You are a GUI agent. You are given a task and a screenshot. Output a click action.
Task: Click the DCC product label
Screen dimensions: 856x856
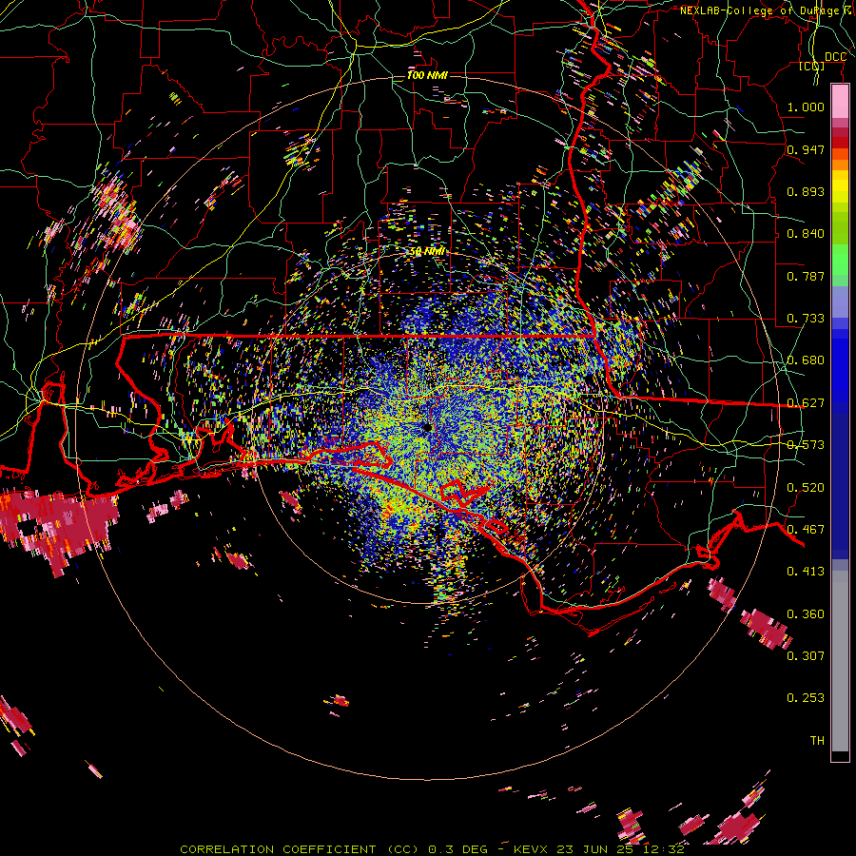point(835,57)
